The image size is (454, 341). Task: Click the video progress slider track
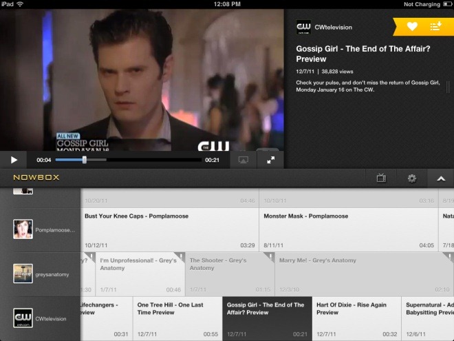[x=128, y=160]
